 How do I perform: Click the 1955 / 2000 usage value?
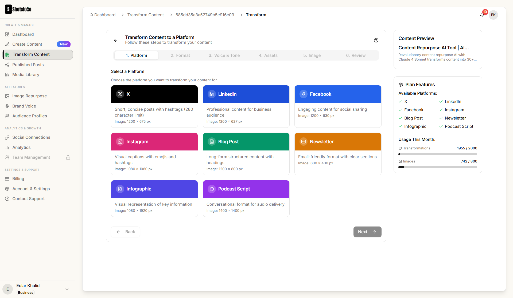pyautogui.click(x=467, y=148)
